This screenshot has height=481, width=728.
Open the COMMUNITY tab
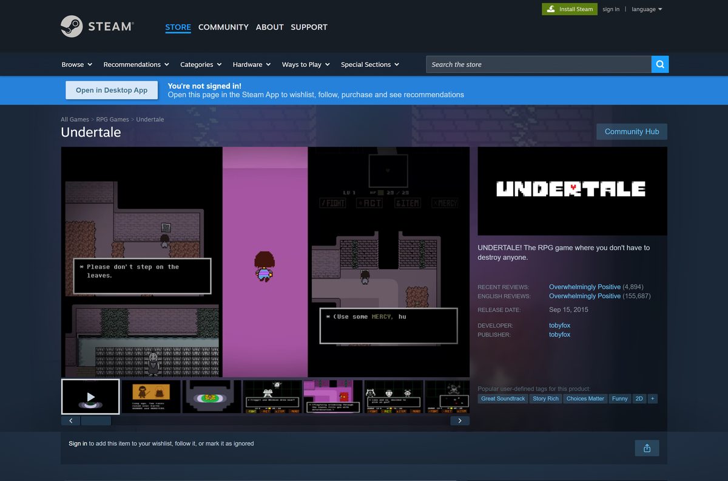point(223,27)
